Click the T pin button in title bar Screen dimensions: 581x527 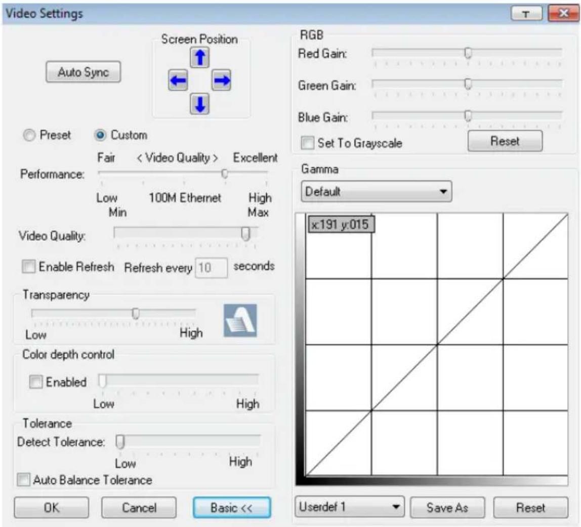(526, 14)
